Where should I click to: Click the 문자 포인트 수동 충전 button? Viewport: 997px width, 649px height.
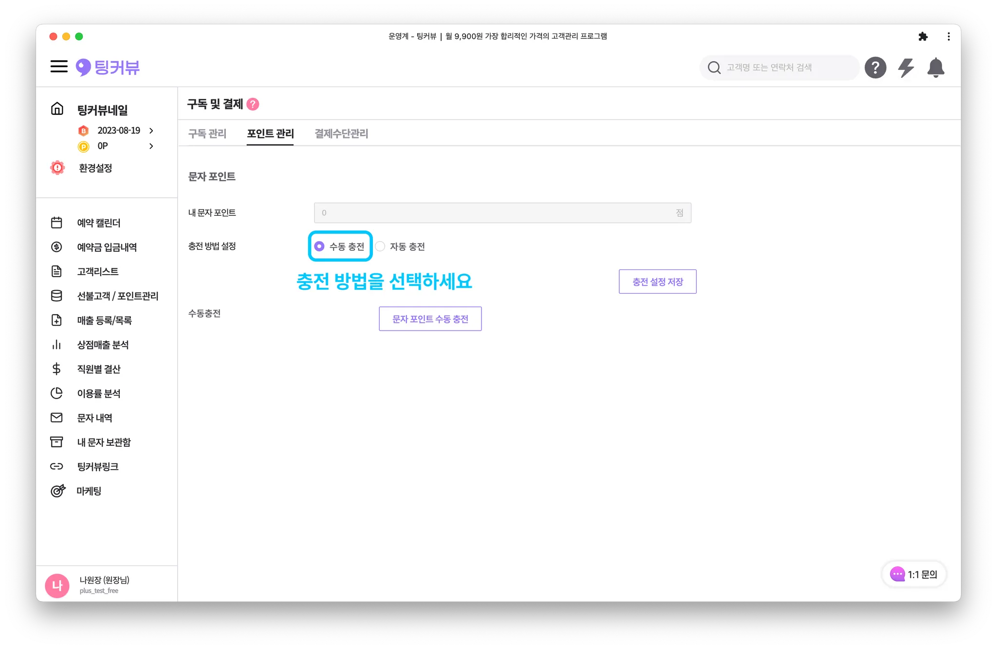(430, 319)
